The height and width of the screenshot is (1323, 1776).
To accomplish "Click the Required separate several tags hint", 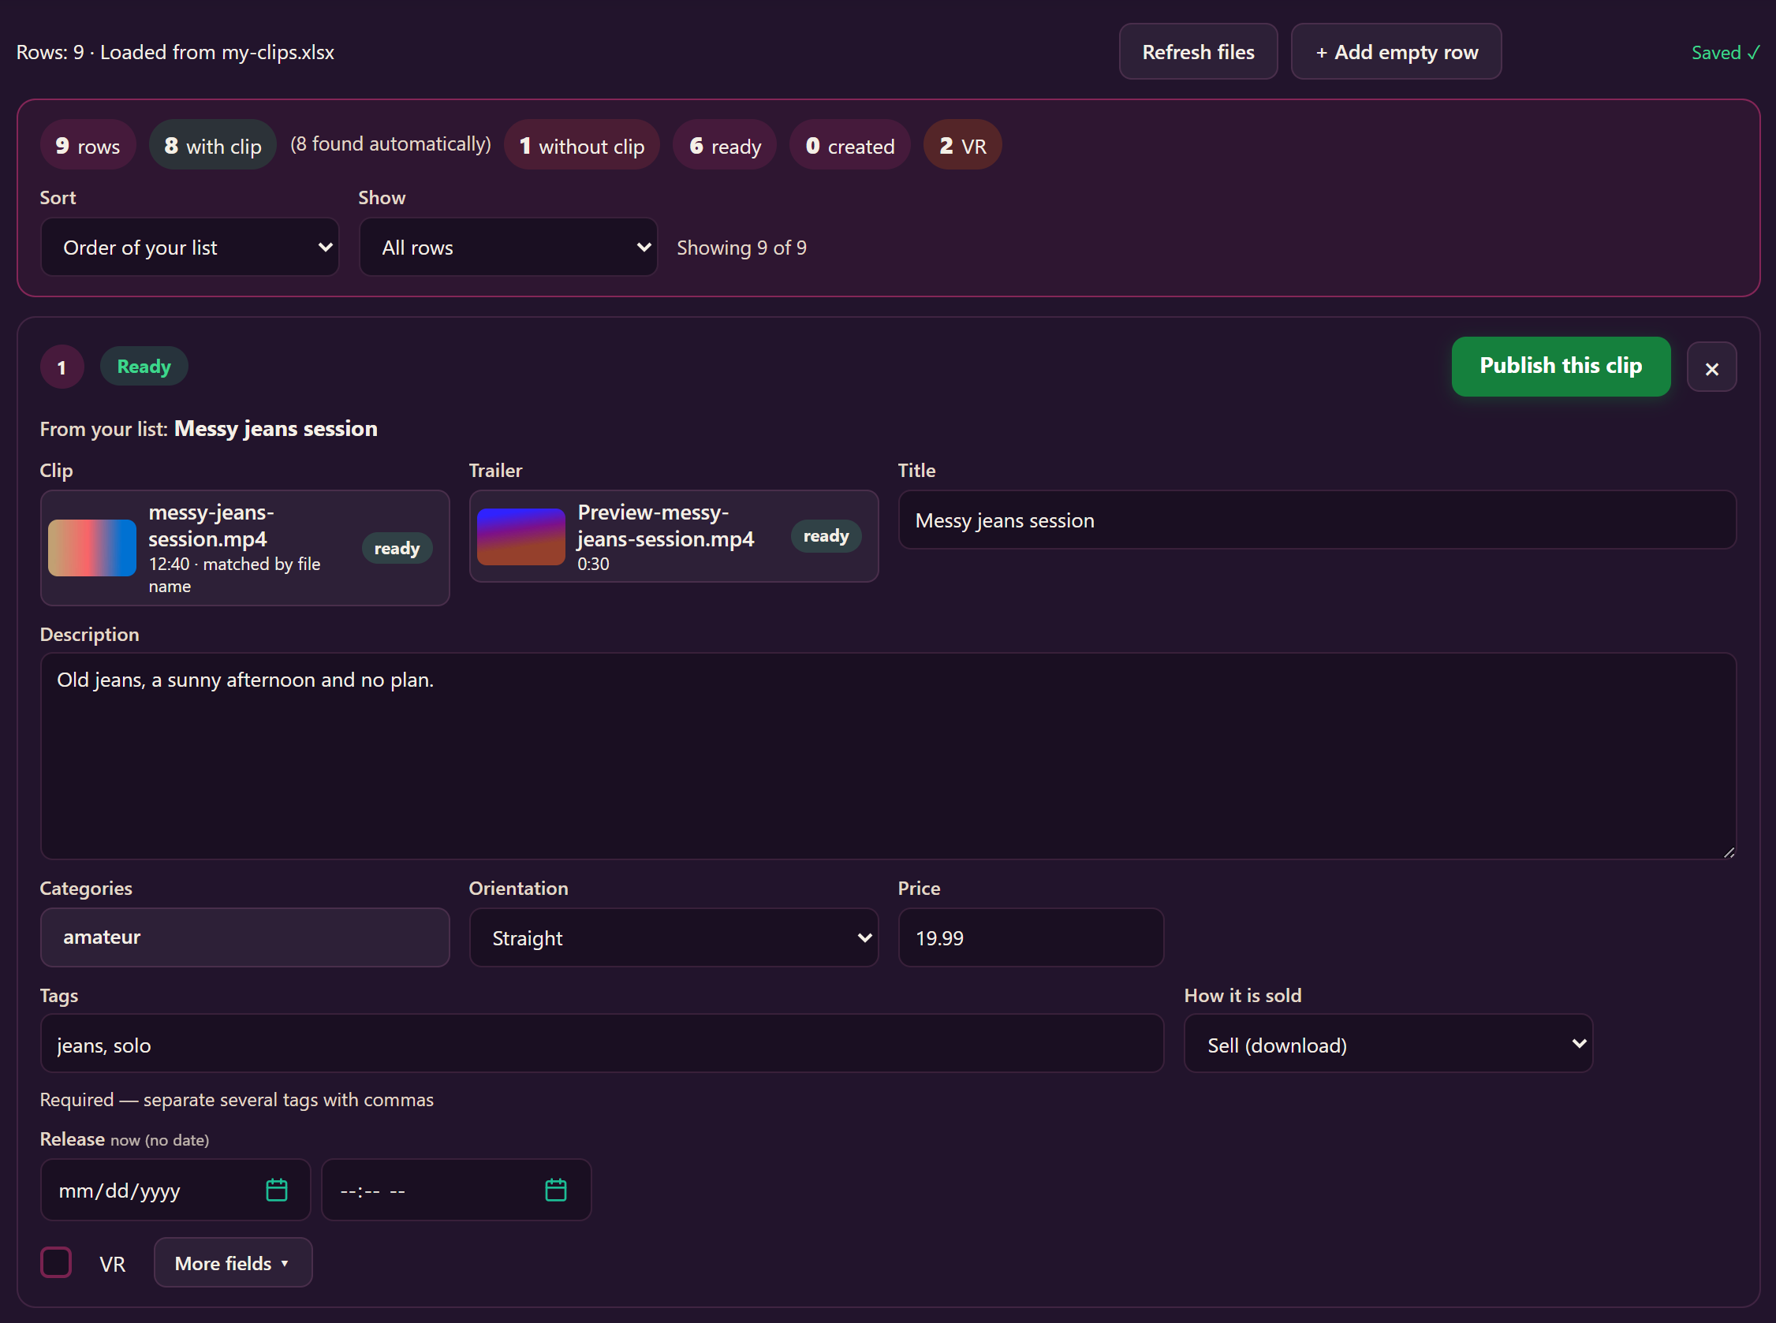I will pyautogui.click(x=237, y=1100).
